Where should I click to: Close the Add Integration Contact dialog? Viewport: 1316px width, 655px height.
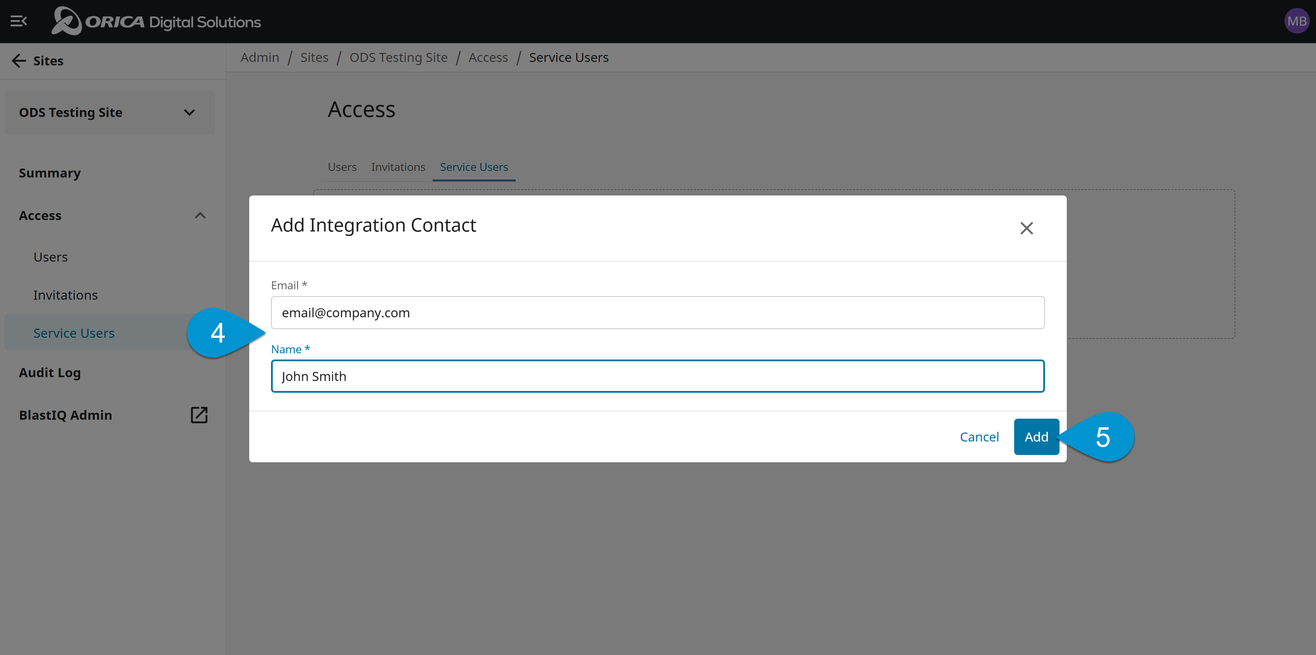[x=1026, y=228]
